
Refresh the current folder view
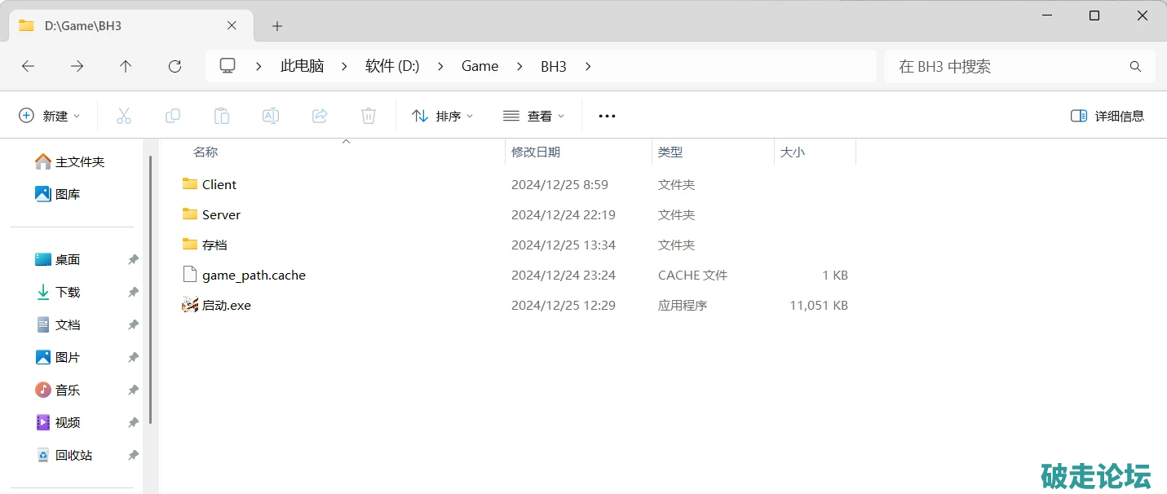(x=175, y=67)
